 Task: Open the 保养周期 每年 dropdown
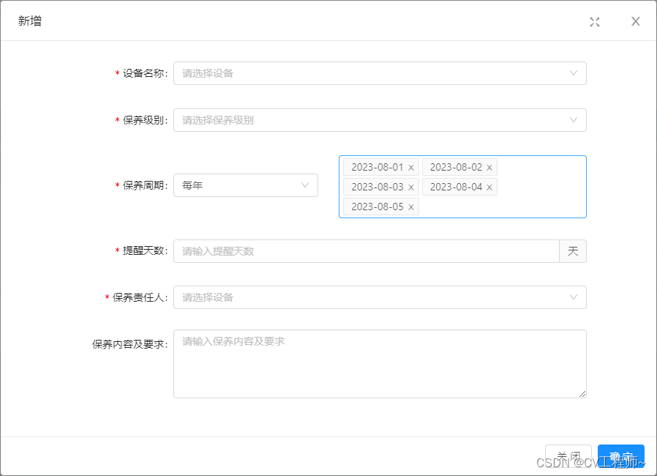pos(246,185)
